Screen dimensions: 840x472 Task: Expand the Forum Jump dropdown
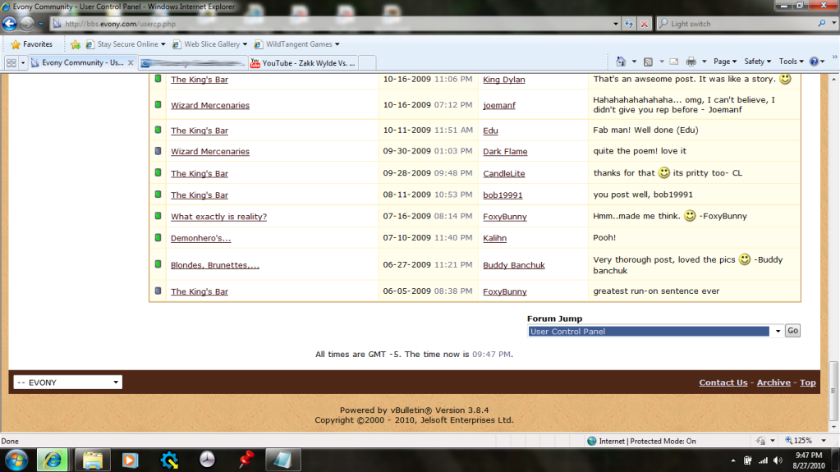click(x=777, y=331)
